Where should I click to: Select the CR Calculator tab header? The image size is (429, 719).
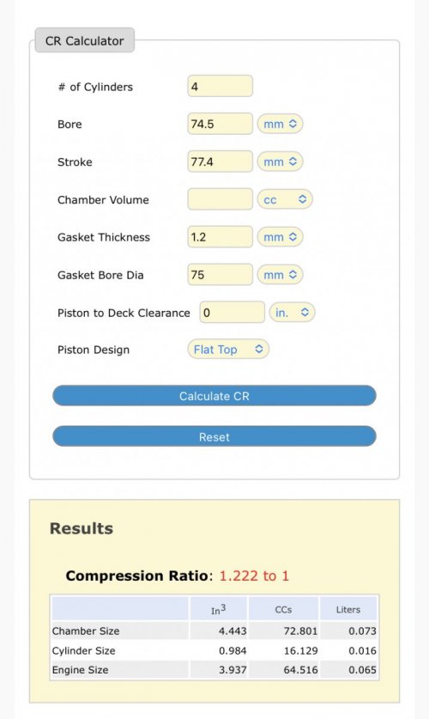tap(85, 40)
